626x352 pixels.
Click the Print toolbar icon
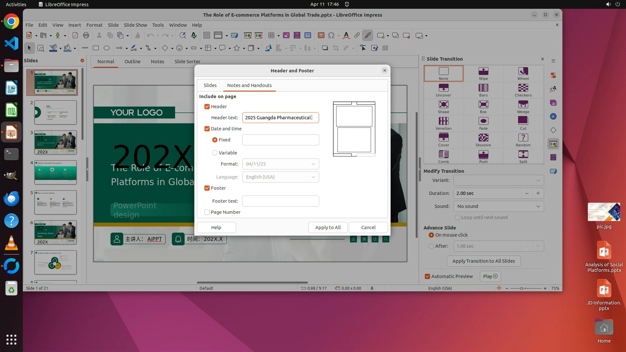tap(86, 36)
